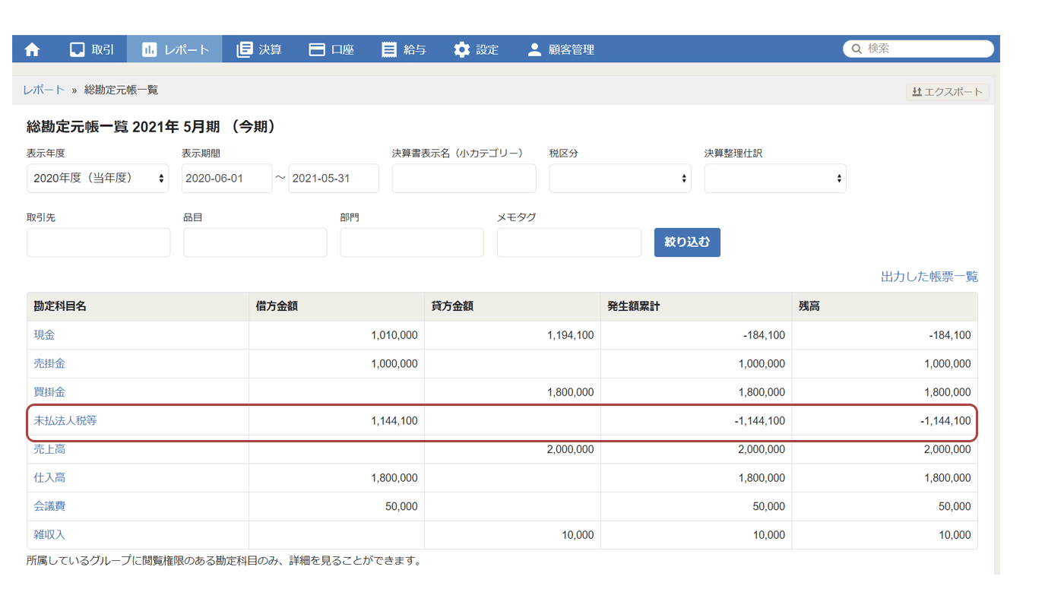Click the 残高 column header
This screenshot has height=608, width=1064.
(x=885, y=306)
